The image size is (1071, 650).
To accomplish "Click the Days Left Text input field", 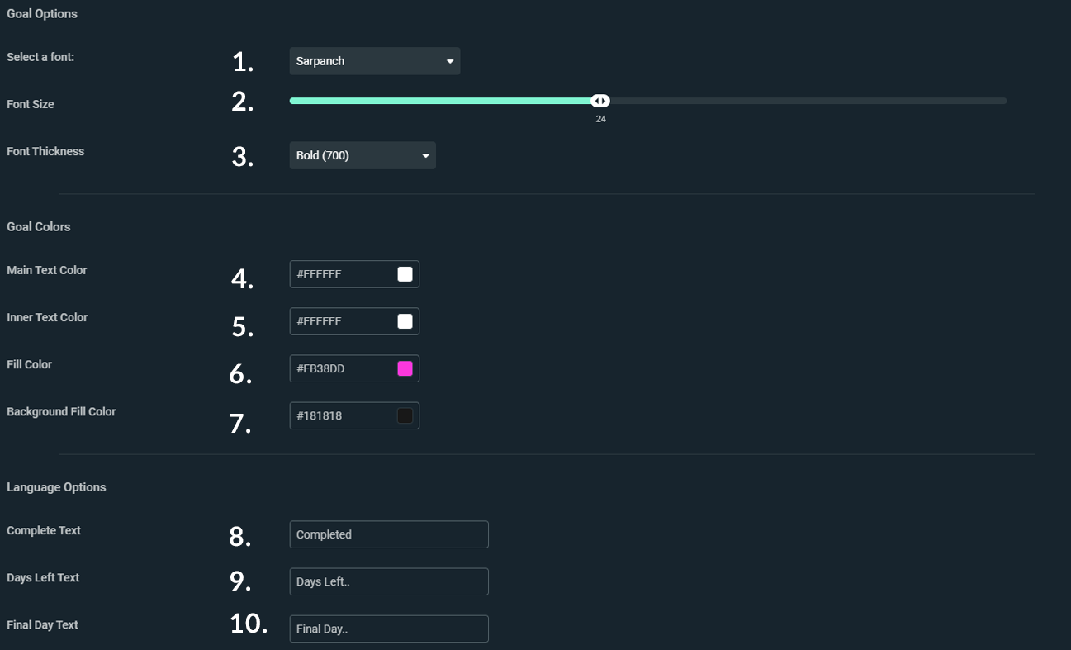I will [x=389, y=581].
